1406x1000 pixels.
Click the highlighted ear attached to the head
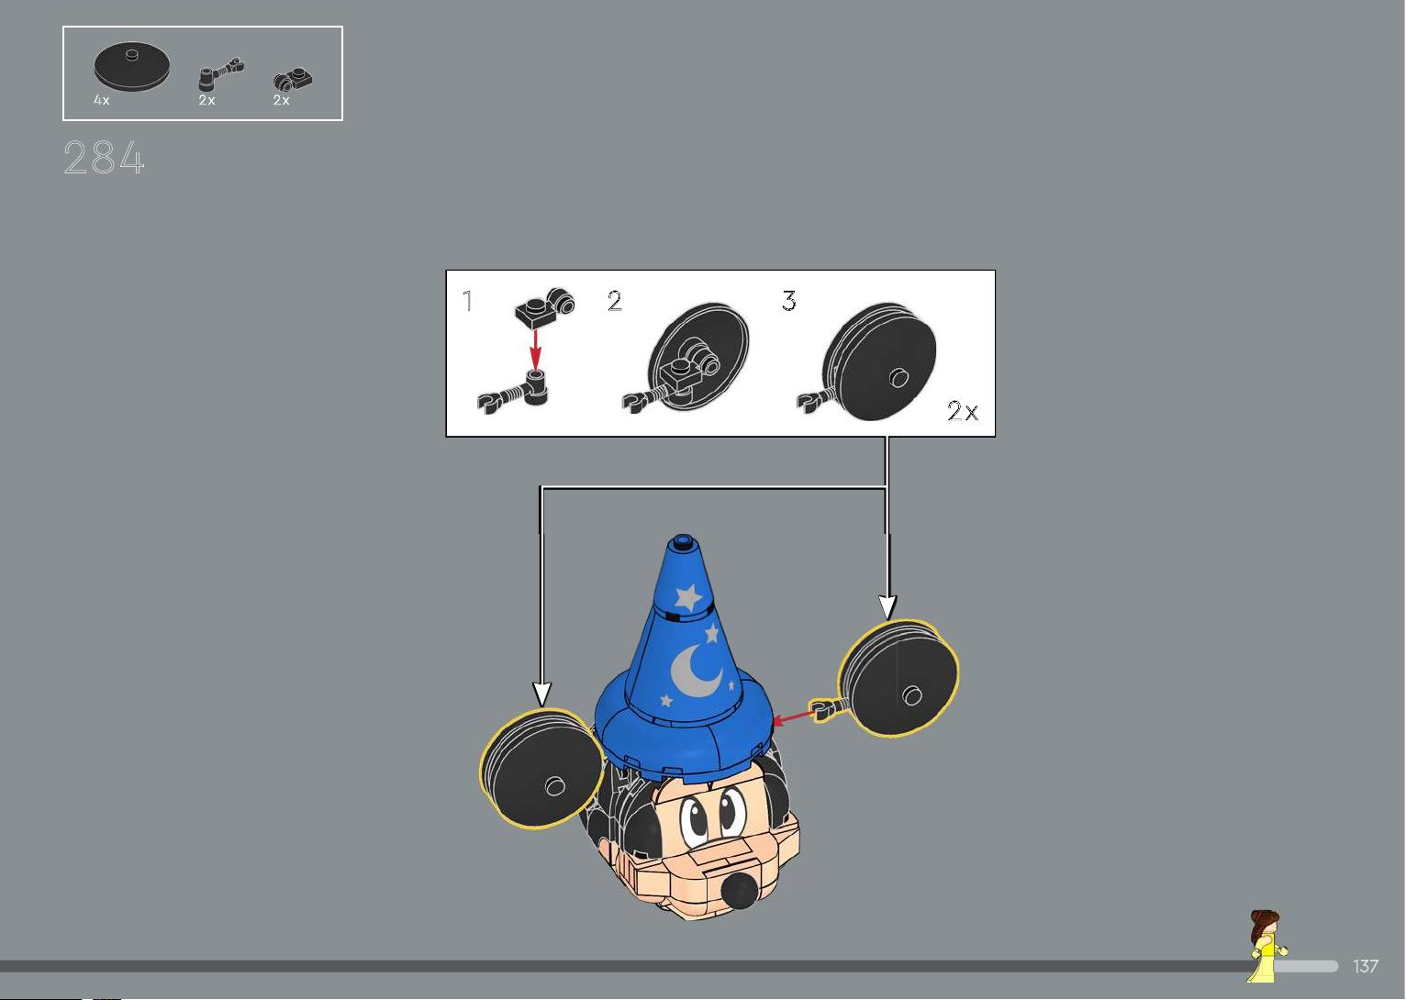click(541, 769)
